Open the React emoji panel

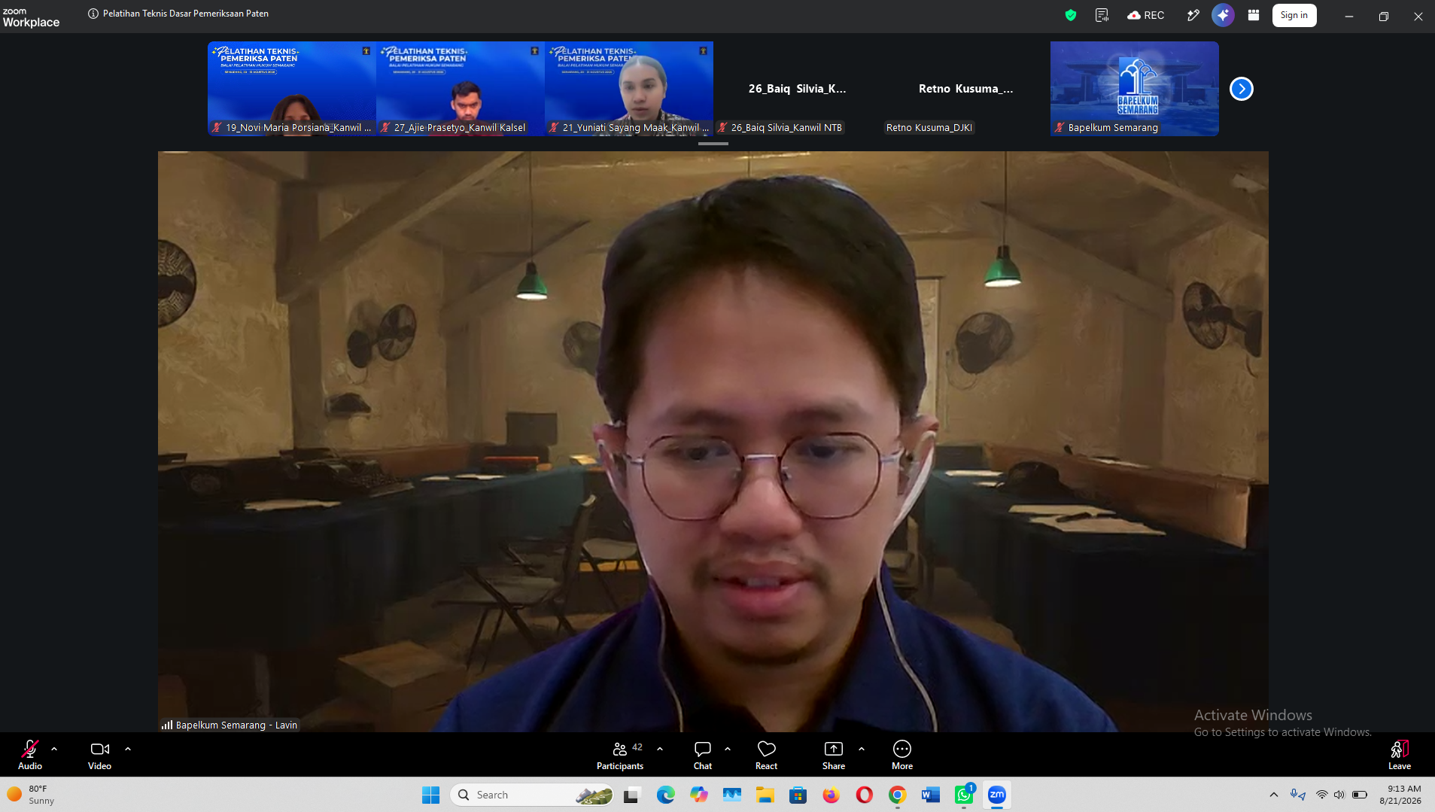coord(766,755)
